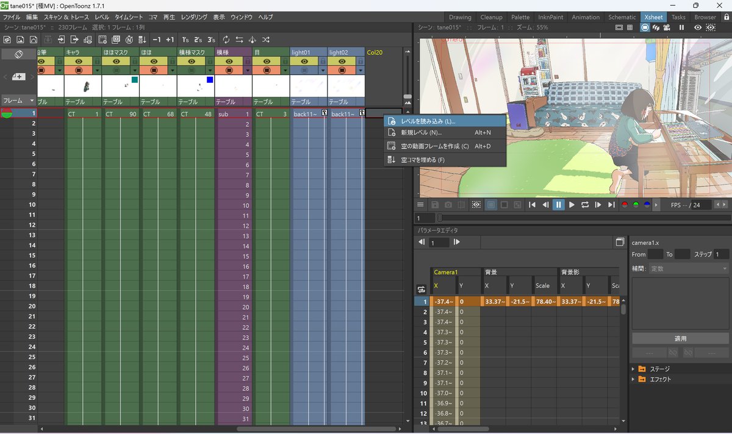Click the Play button in viewer
This screenshot has height=434, width=732.
pos(572,205)
